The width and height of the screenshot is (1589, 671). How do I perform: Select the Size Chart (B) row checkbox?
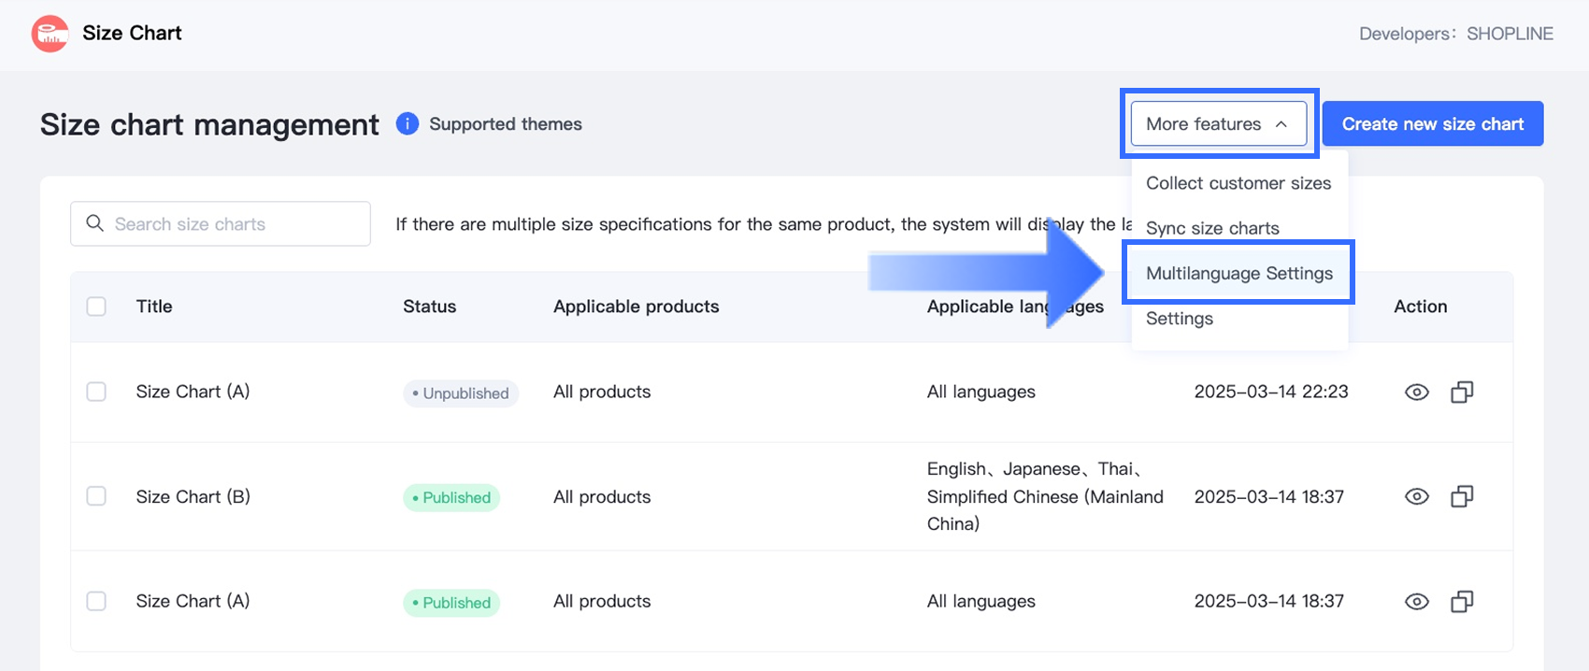coord(96,496)
